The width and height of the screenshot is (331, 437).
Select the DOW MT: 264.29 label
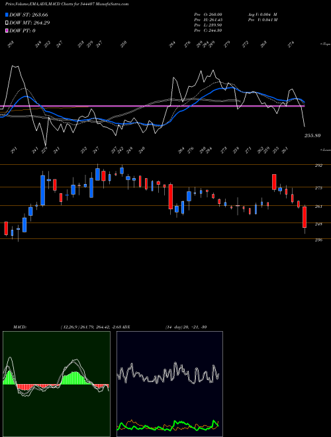click(30, 23)
